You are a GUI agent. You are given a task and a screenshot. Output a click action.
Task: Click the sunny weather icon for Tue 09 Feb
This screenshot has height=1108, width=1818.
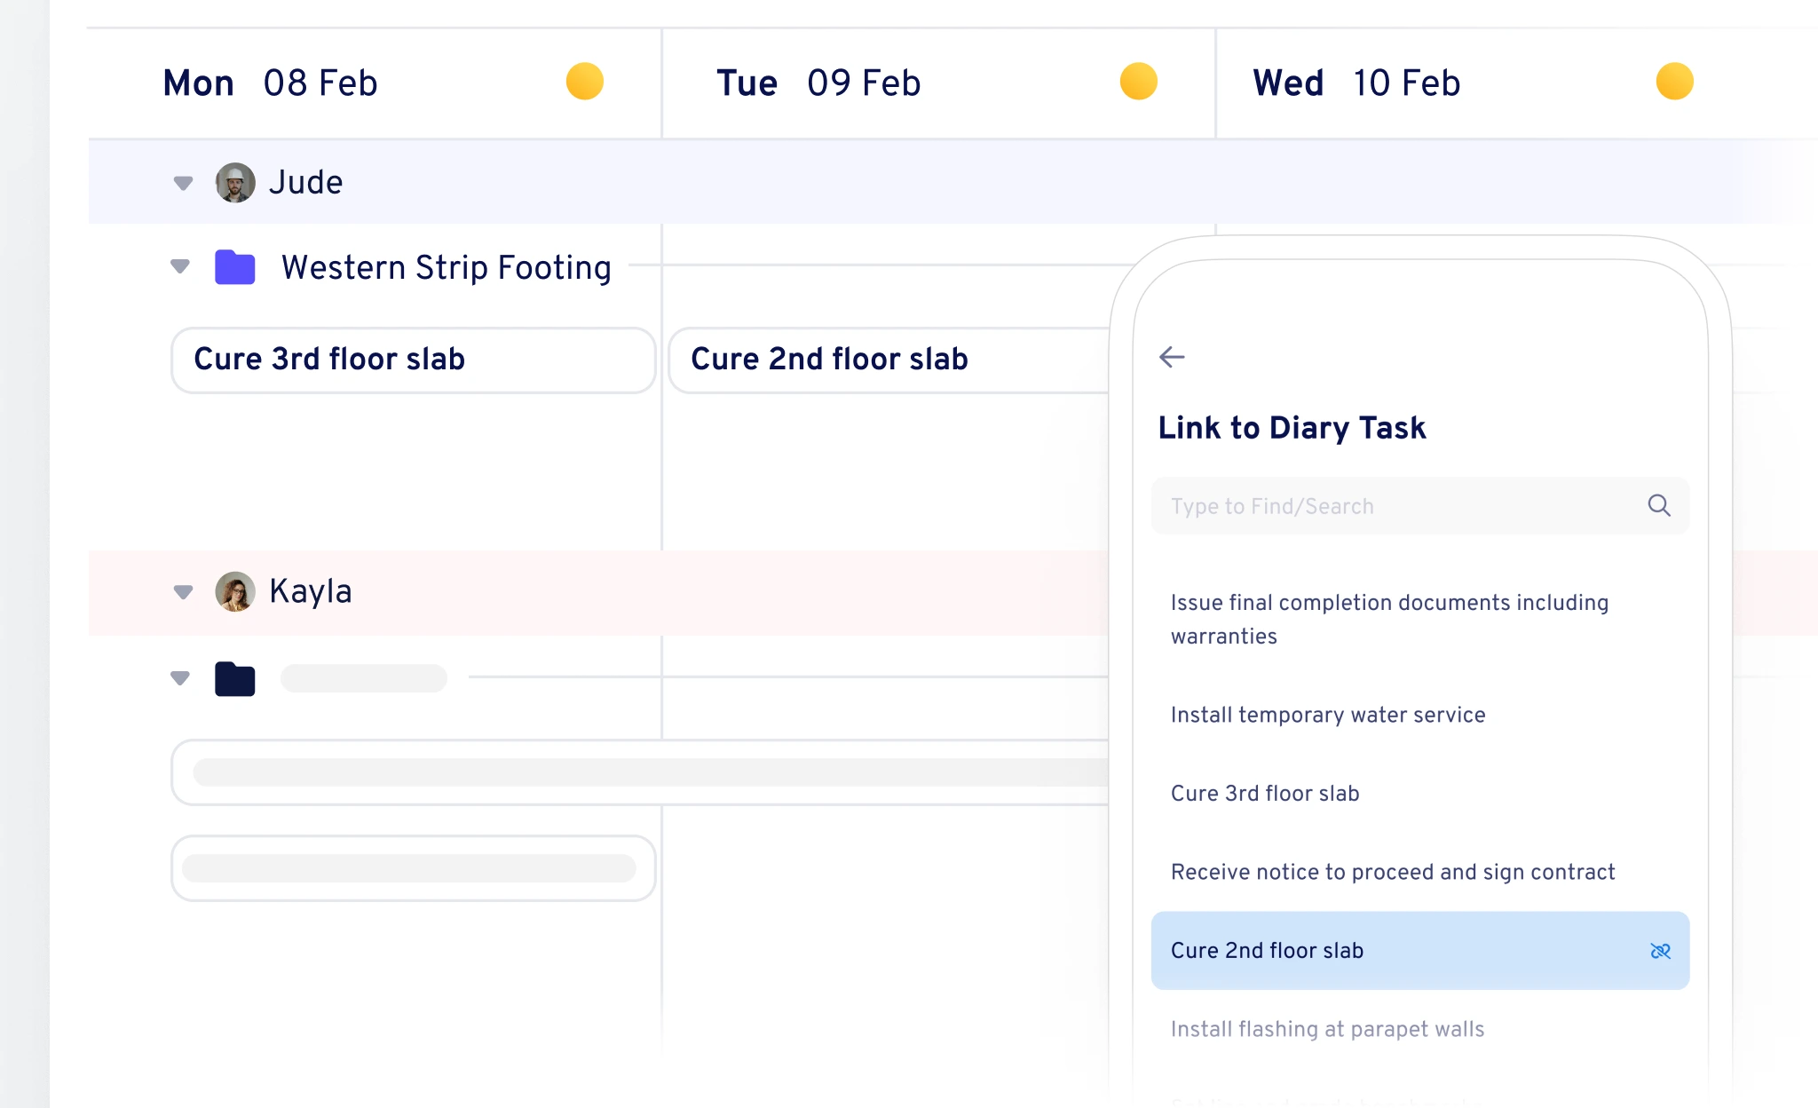pos(1139,82)
